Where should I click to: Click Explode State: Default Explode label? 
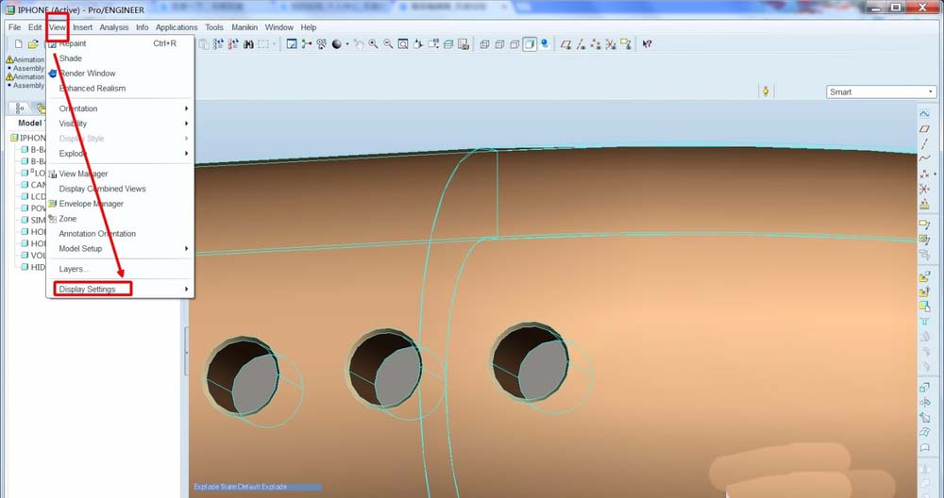240,487
